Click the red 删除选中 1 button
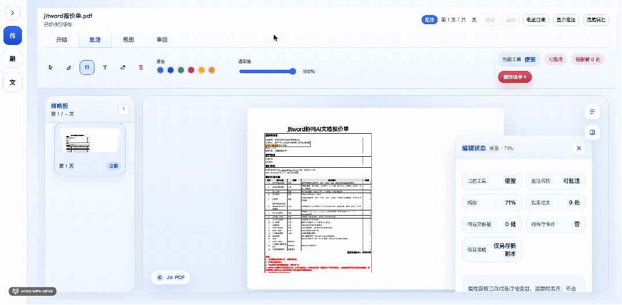The width and height of the screenshot is (622, 305). click(515, 77)
